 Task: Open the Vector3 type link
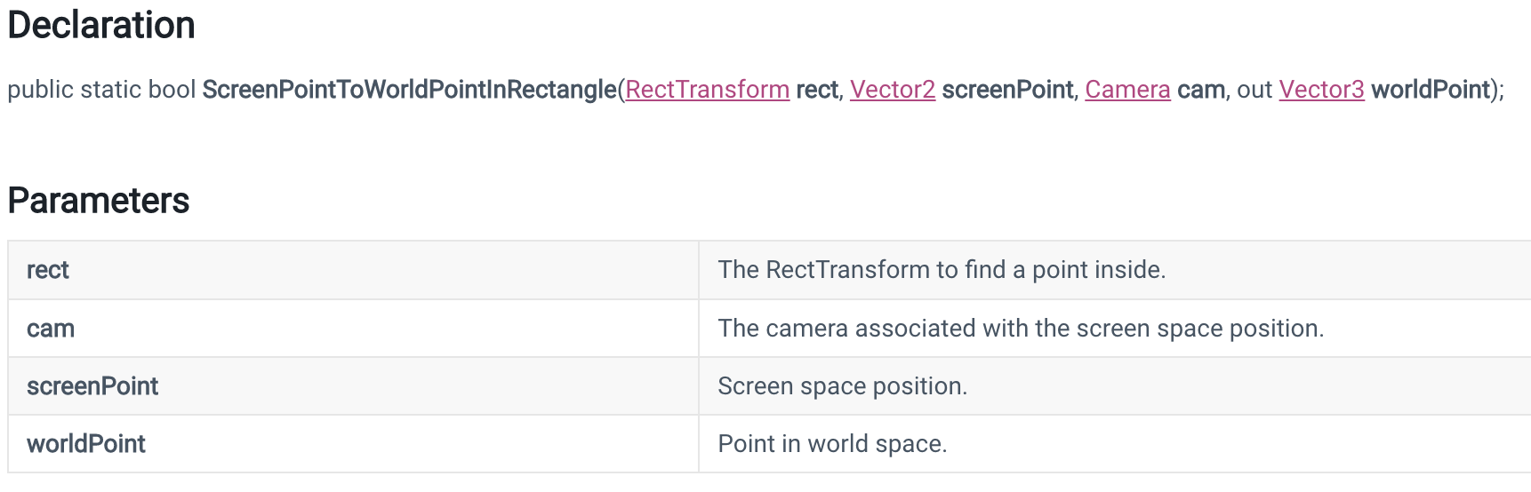[x=1321, y=90]
